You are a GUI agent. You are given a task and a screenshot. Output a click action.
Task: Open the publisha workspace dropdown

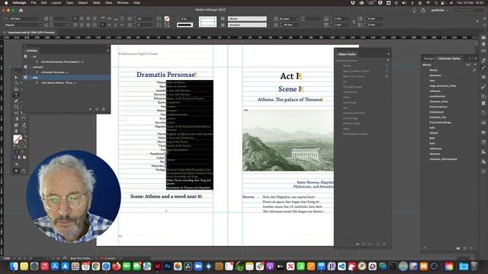click(x=440, y=10)
